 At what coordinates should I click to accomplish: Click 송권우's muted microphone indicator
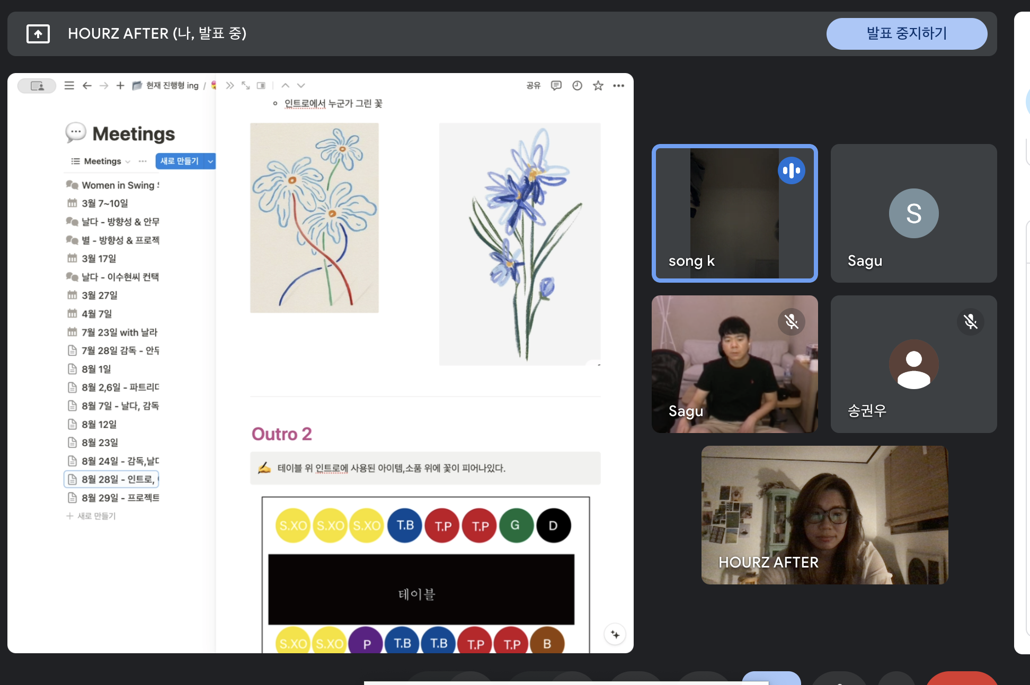click(970, 322)
